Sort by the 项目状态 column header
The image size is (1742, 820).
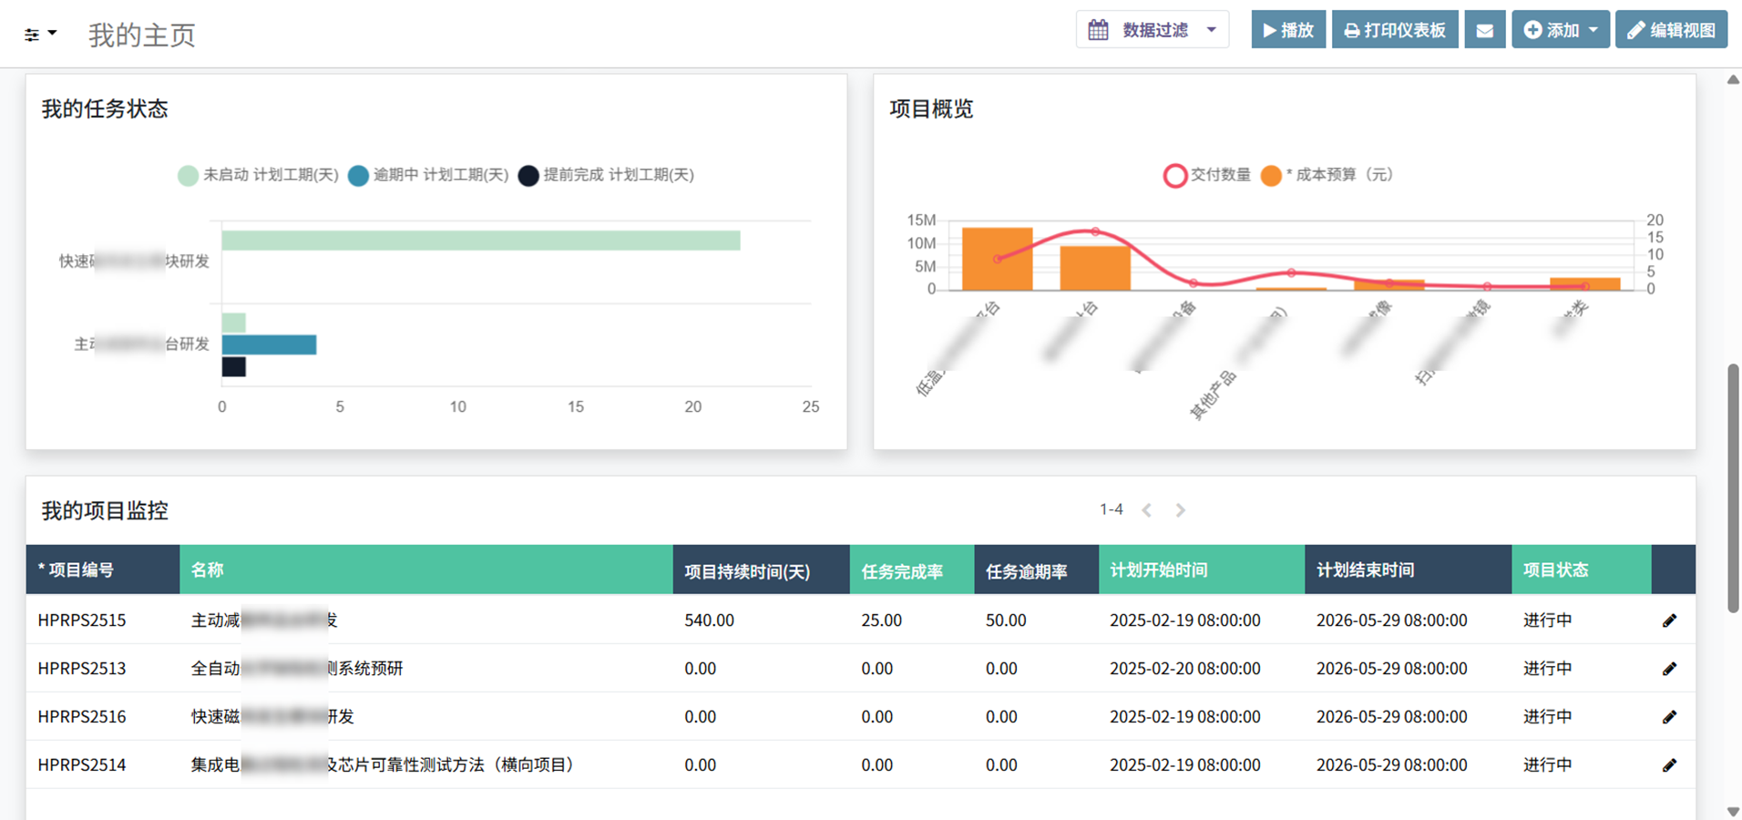[x=1582, y=569]
